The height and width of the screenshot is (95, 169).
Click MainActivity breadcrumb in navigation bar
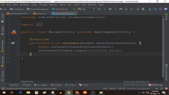[60, 9]
